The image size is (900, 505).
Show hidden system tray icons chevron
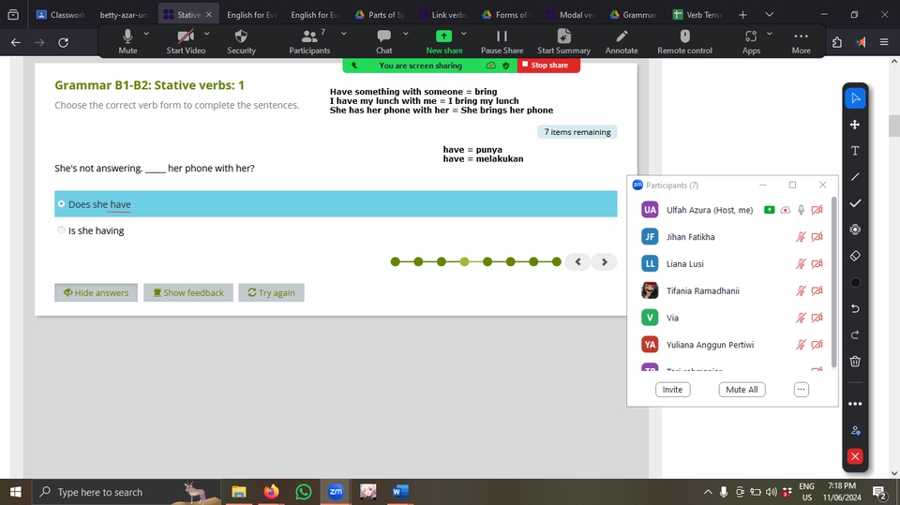coord(708,492)
